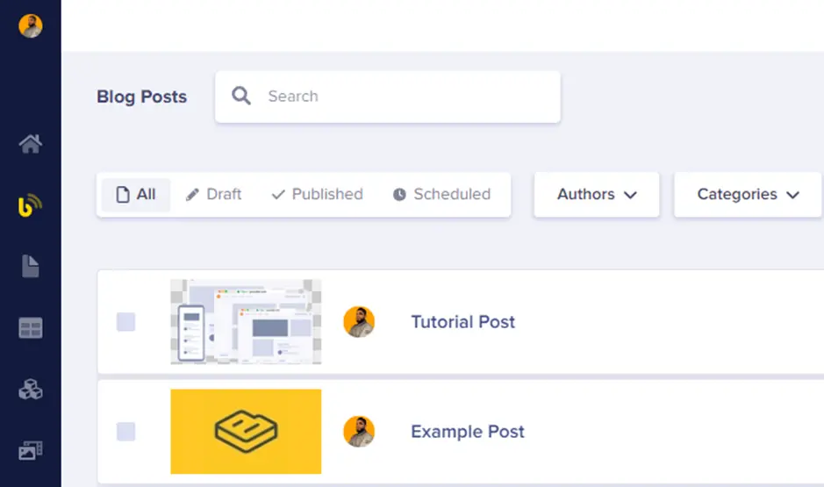Show All blog posts tab
This screenshot has width=824, height=487.
(136, 195)
